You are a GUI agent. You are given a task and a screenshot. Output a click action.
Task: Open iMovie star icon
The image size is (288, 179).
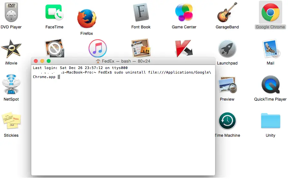(11, 48)
